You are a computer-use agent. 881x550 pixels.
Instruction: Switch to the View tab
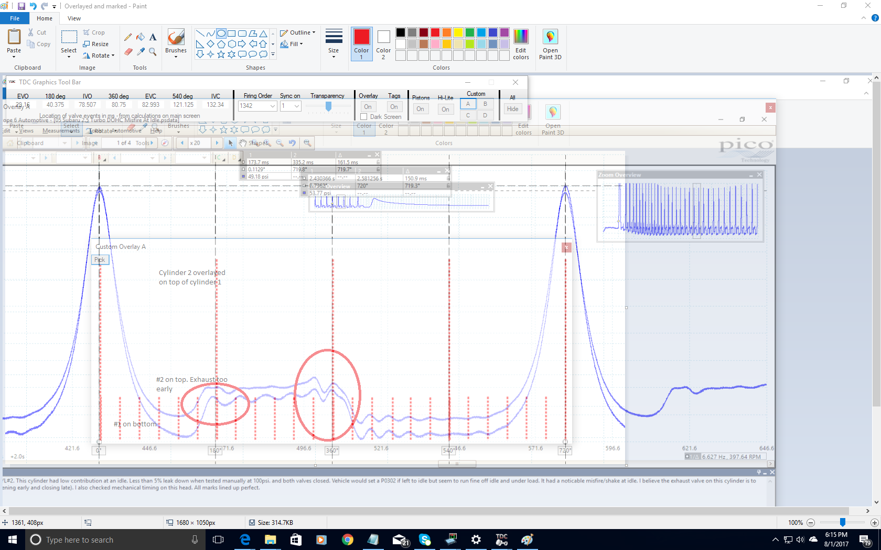(74, 18)
